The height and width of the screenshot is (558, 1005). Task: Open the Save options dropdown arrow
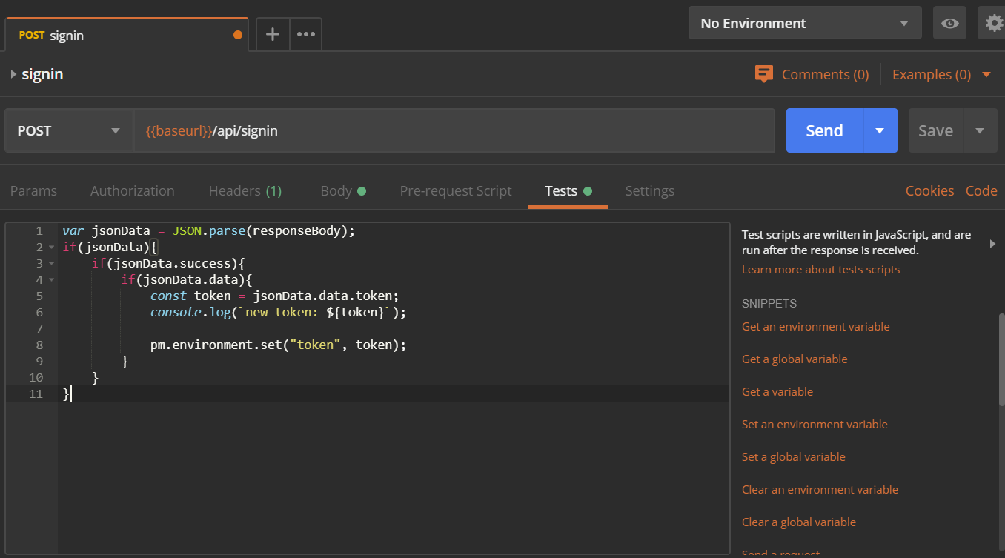tap(980, 130)
